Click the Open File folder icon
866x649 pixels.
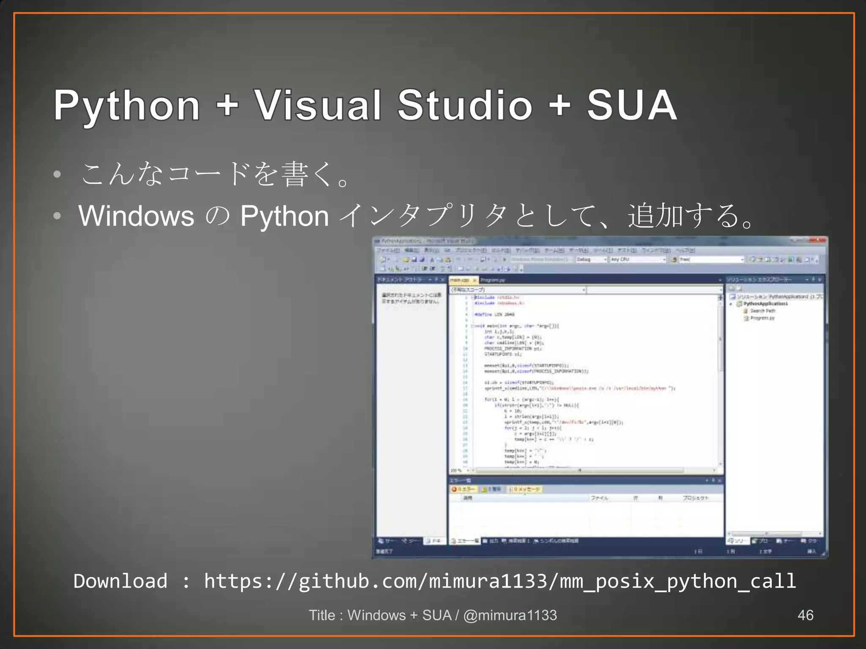coord(406,259)
